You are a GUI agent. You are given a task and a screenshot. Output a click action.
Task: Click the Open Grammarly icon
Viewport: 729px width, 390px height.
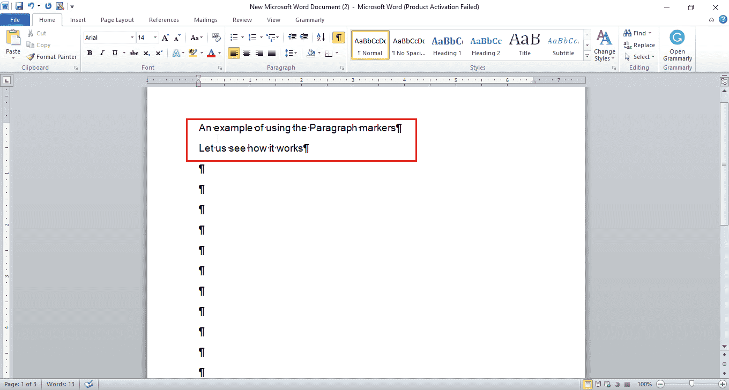click(678, 38)
